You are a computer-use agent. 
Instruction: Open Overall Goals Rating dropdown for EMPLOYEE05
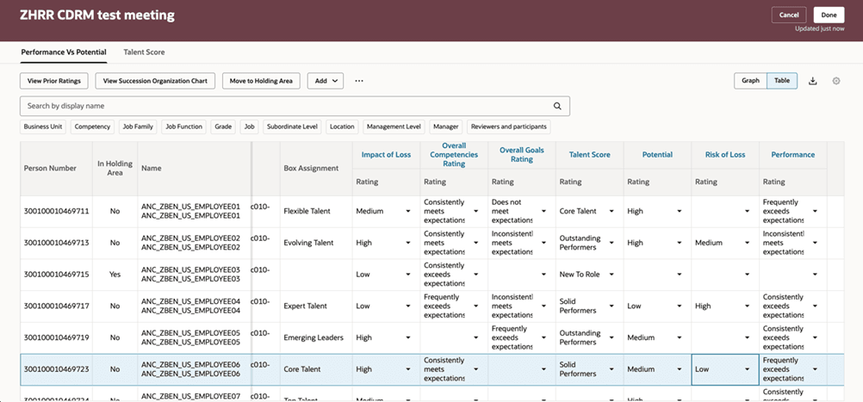pyautogui.click(x=543, y=337)
